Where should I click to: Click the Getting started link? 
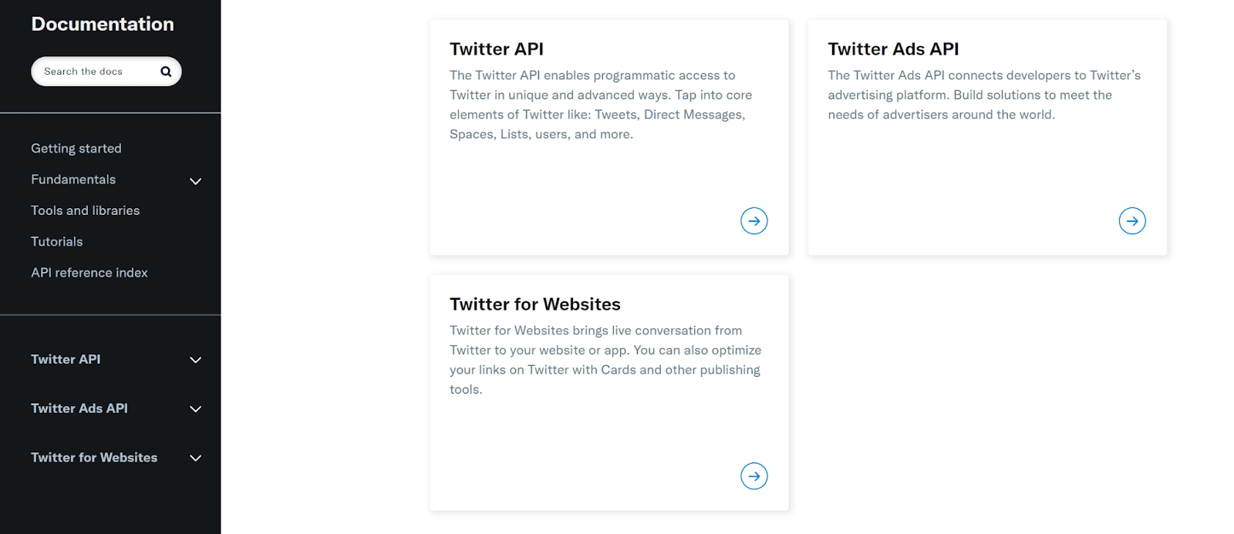tap(76, 148)
